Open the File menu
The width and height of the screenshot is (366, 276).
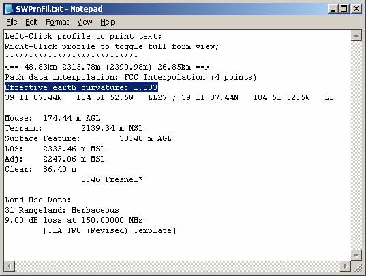(12, 22)
